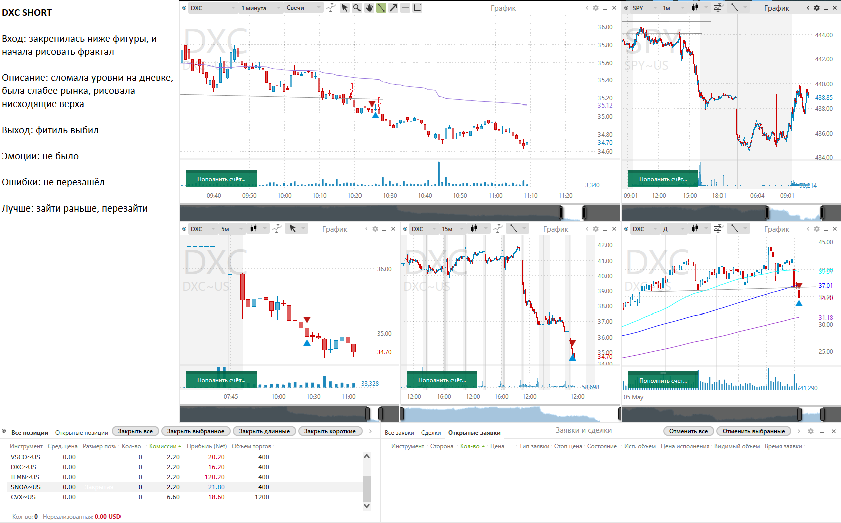Image resolution: width=841 pixels, height=523 pixels.
Task: Click positions table scrollbar down arrow
Action: pyautogui.click(x=367, y=506)
